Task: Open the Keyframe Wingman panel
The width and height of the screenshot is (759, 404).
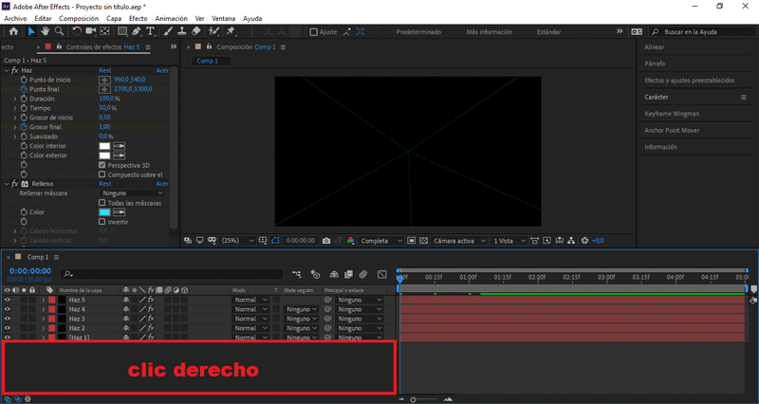Action: (x=672, y=114)
